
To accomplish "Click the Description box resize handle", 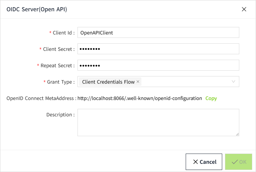I will click(237, 134).
